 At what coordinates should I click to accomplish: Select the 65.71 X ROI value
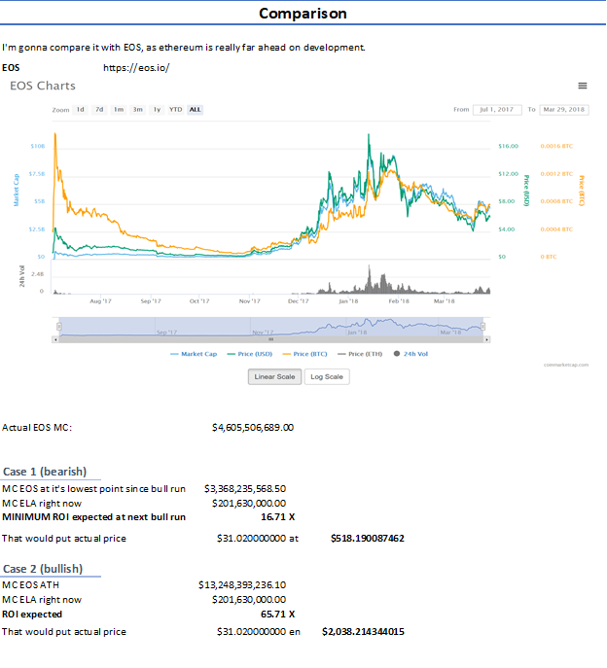coord(277,615)
